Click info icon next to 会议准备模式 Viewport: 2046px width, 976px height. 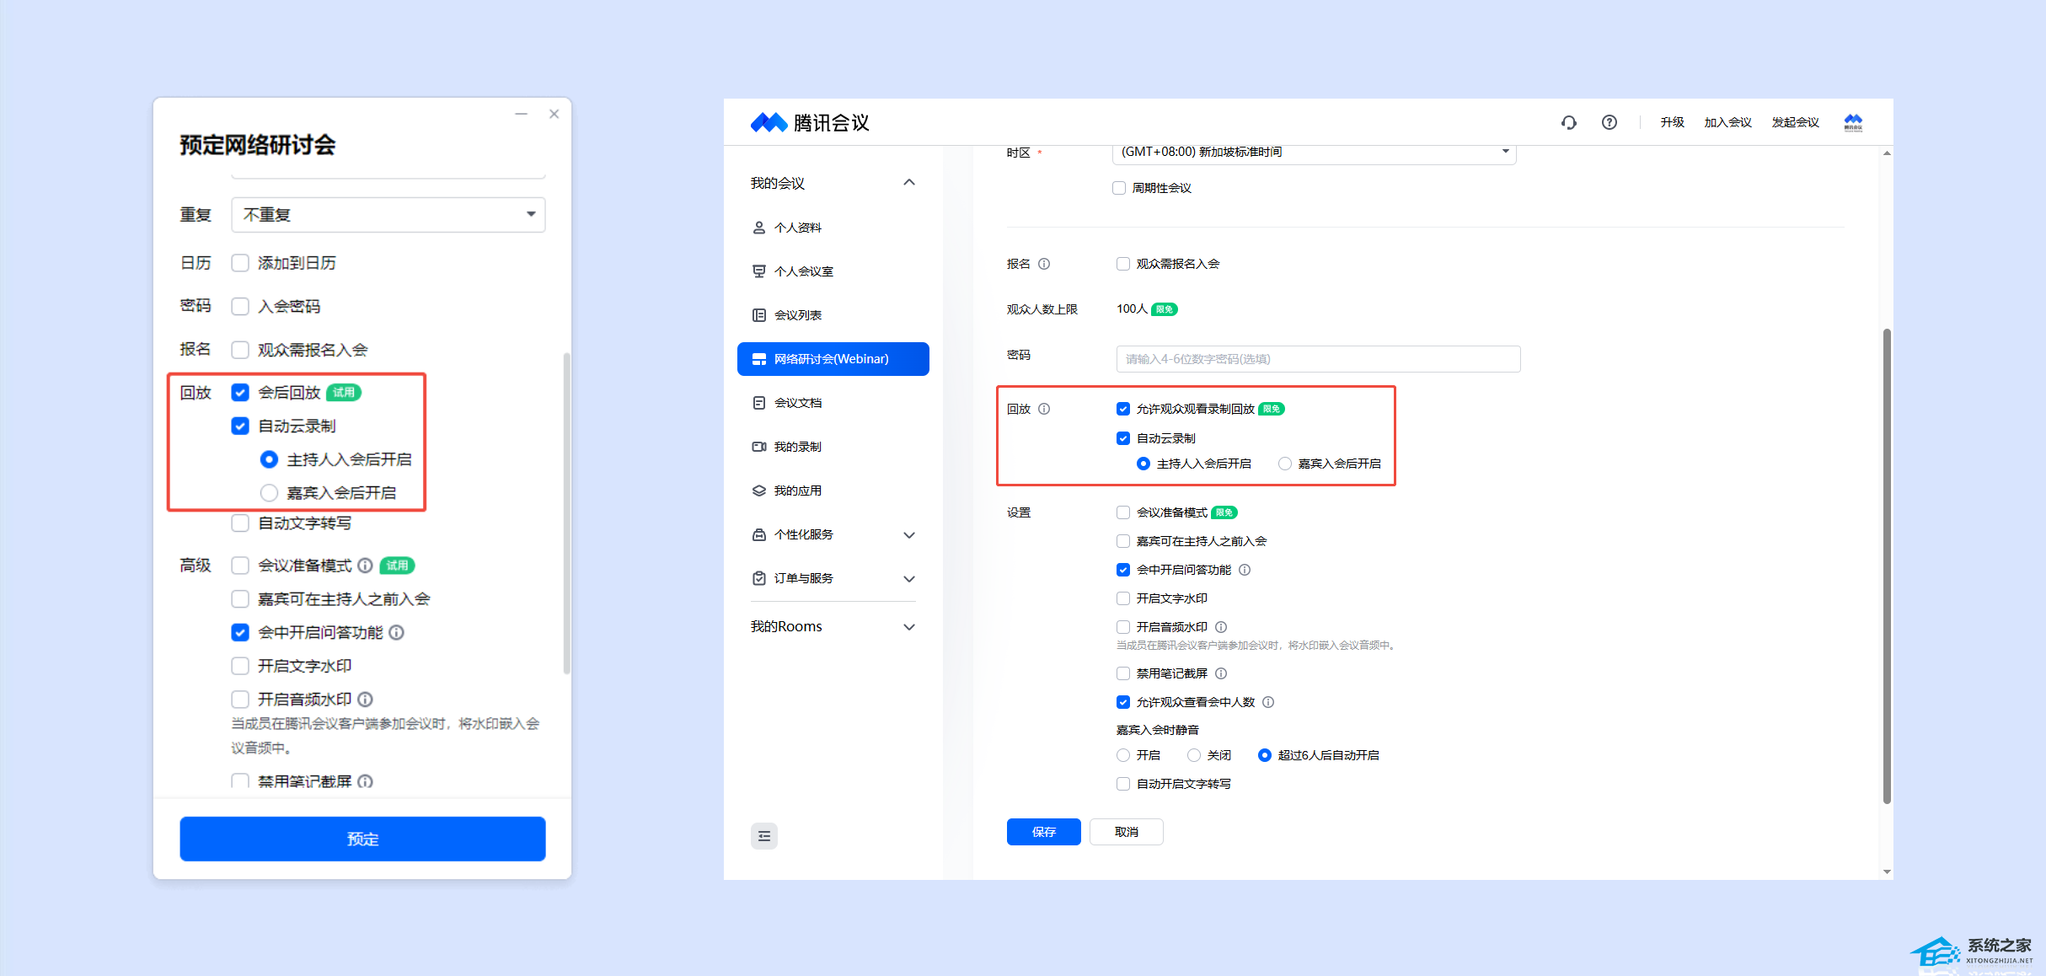(x=365, y=566)
